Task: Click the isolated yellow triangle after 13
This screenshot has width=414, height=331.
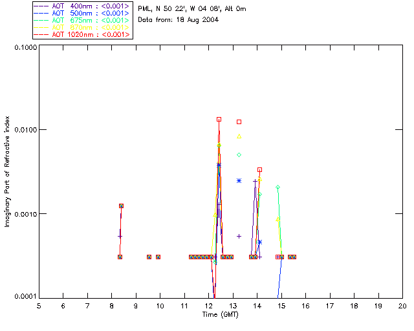Action: click(239, 136)
